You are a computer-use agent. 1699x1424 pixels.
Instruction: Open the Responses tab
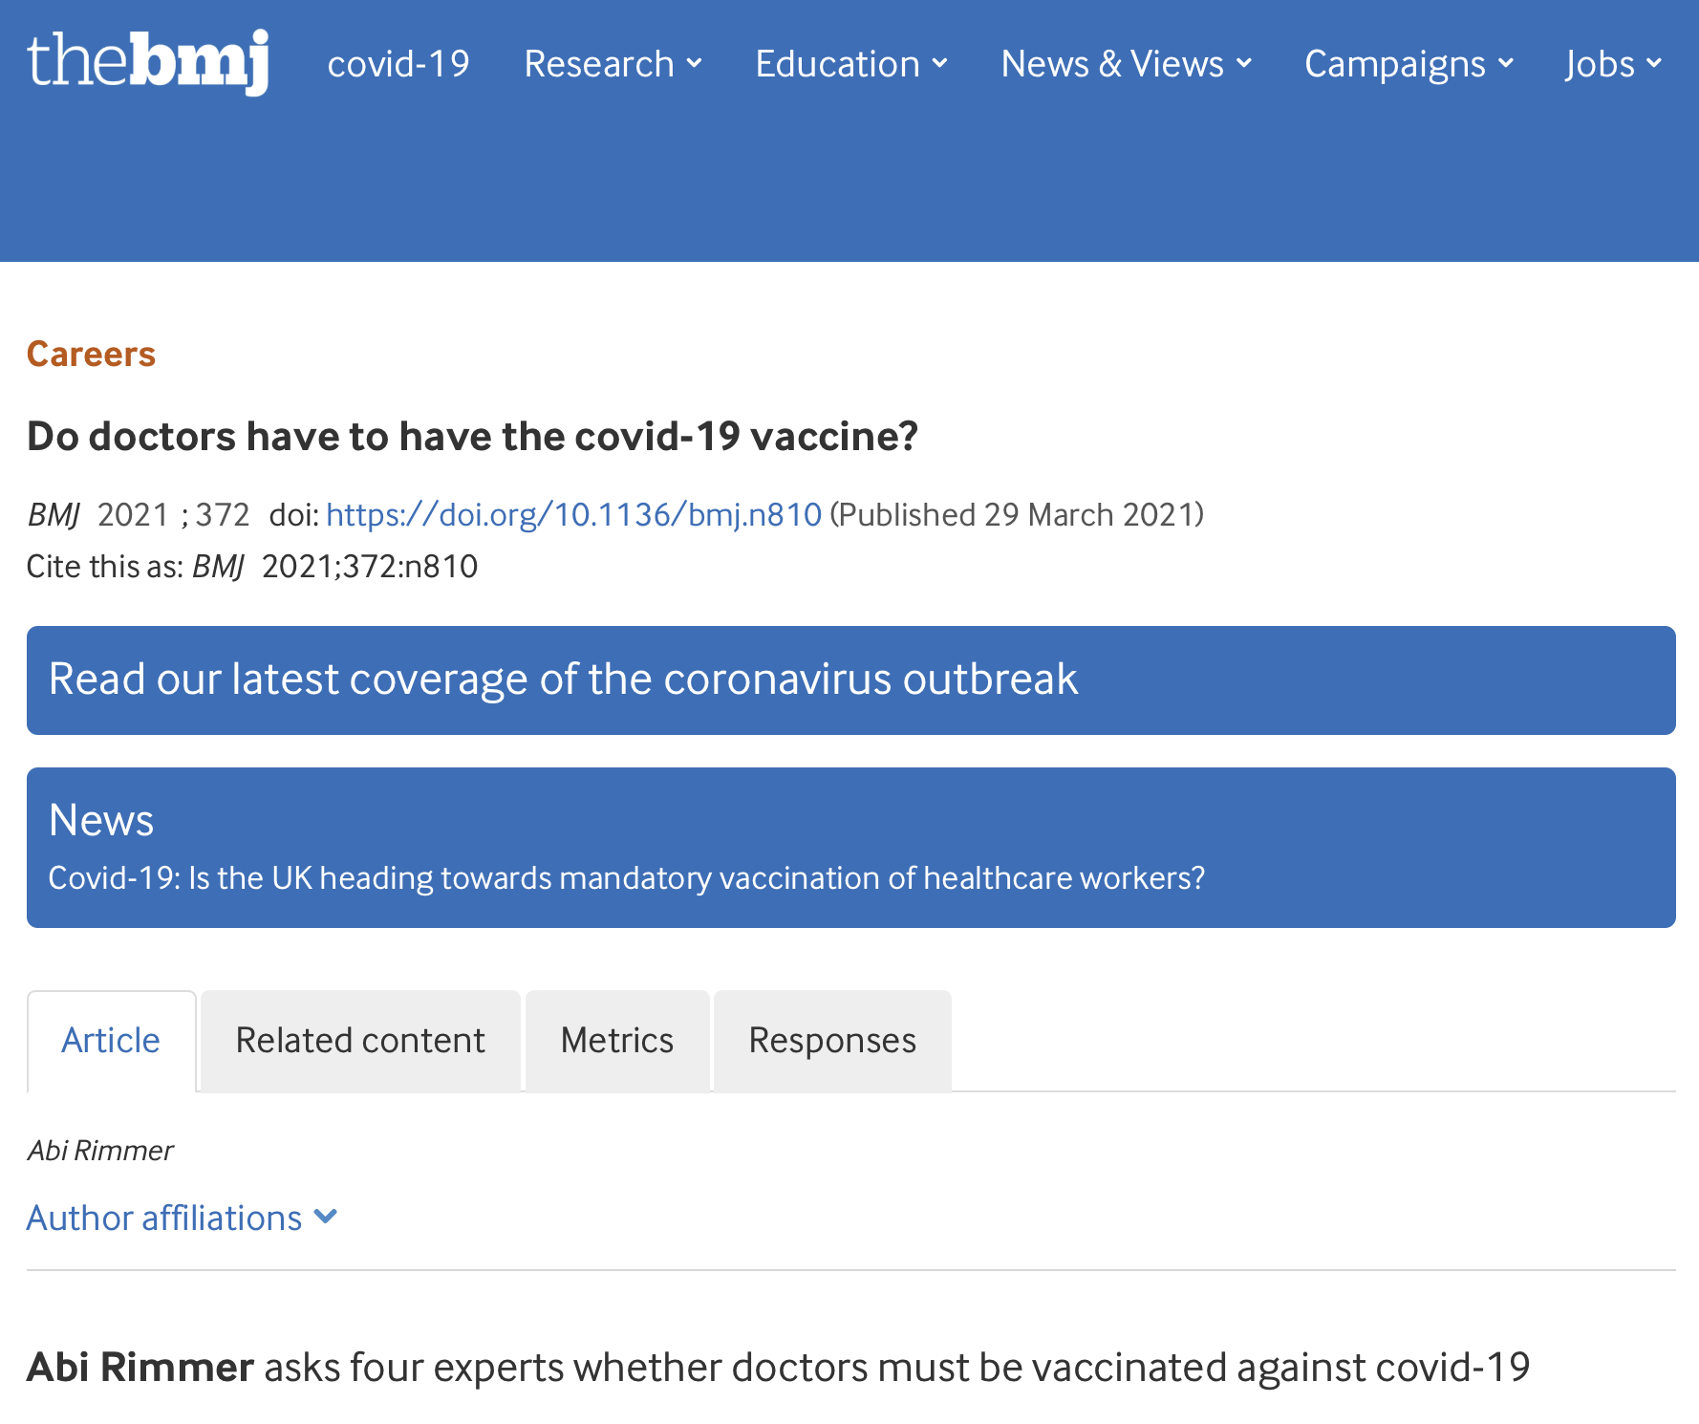[832, 1041]
